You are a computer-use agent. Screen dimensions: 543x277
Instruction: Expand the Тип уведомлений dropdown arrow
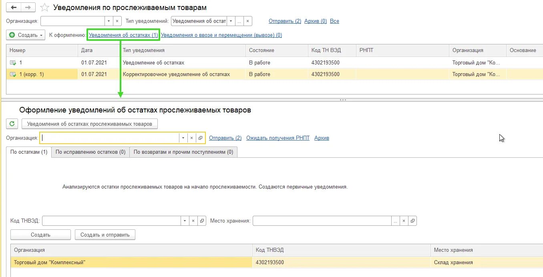point(231,21)
